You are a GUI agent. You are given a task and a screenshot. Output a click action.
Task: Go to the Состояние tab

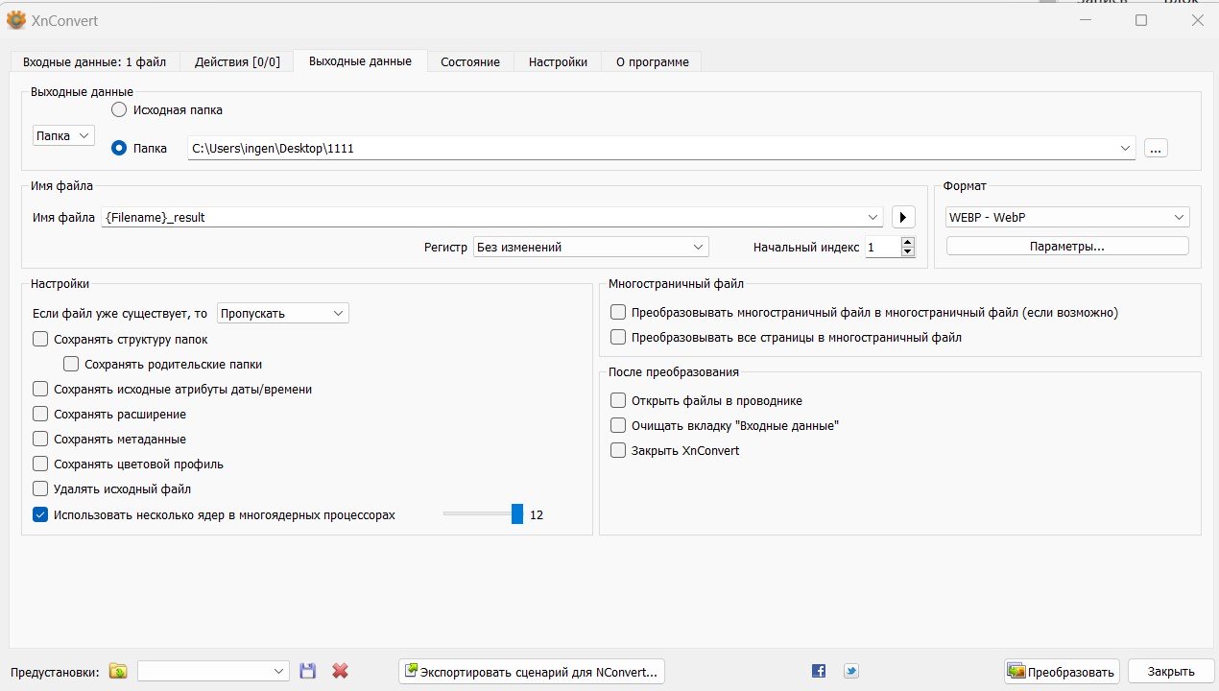click(x=470, y=61)
